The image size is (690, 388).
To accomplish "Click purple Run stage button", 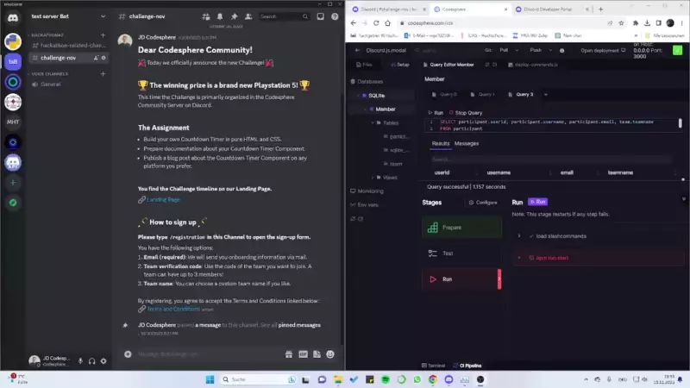I will [537, 202].
